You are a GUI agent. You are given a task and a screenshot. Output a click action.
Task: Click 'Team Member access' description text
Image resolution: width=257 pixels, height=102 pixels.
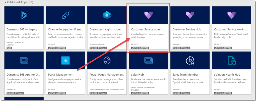click(188, 81)
